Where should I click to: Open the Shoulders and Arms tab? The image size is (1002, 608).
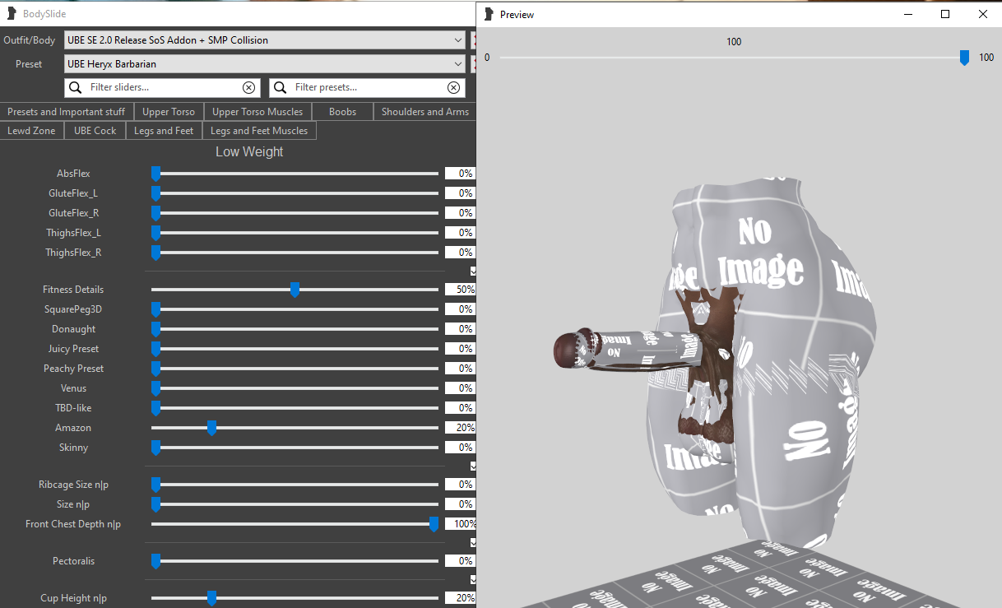pos(424,112)
